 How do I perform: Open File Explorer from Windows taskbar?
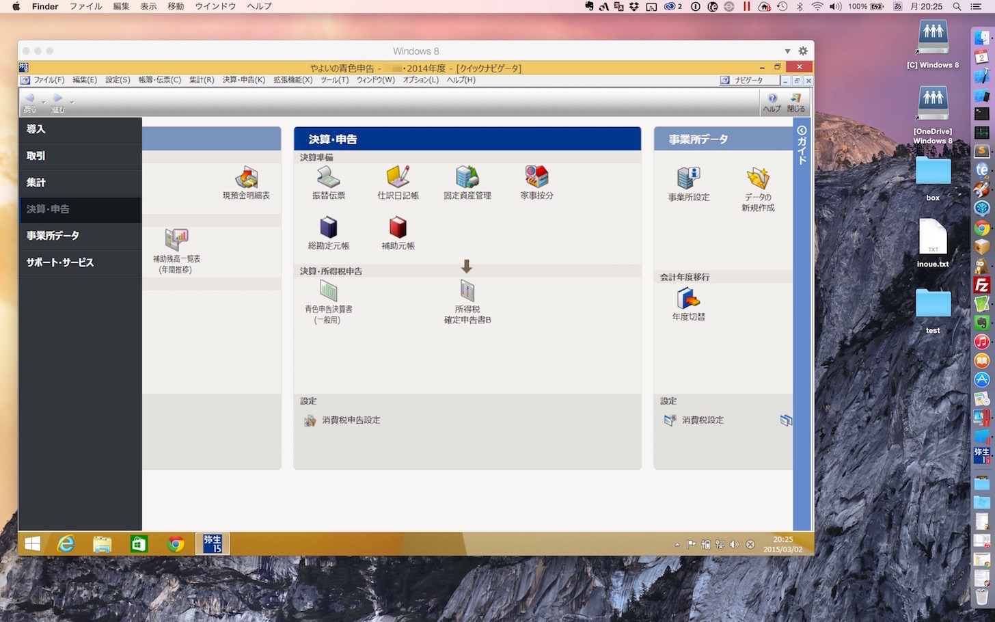(x=103, y=544)
